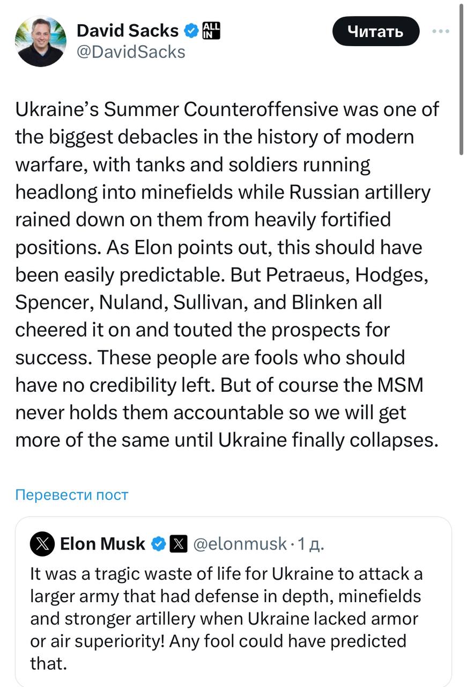Click verified badge beside Elon Musk
The width and height of the screenshot is (467, 687).
click(158, 544)
